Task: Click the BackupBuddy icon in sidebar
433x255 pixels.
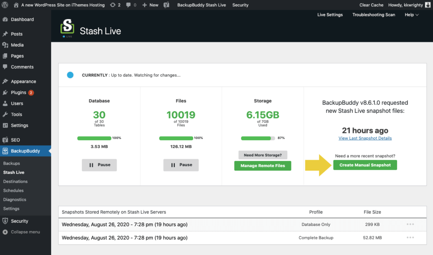Action: [x=5, y=151]
